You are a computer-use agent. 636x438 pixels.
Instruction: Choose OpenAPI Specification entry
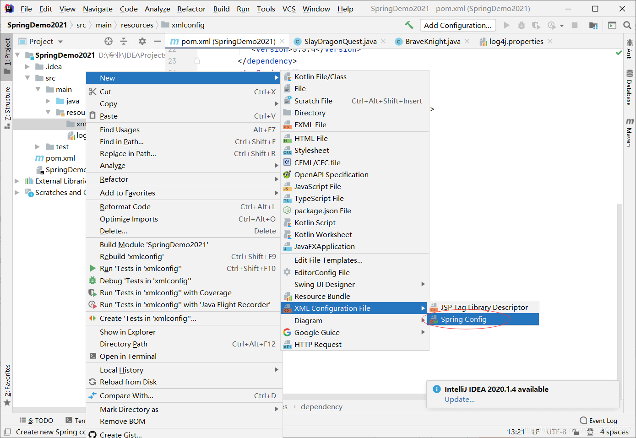tap(355, 175)
